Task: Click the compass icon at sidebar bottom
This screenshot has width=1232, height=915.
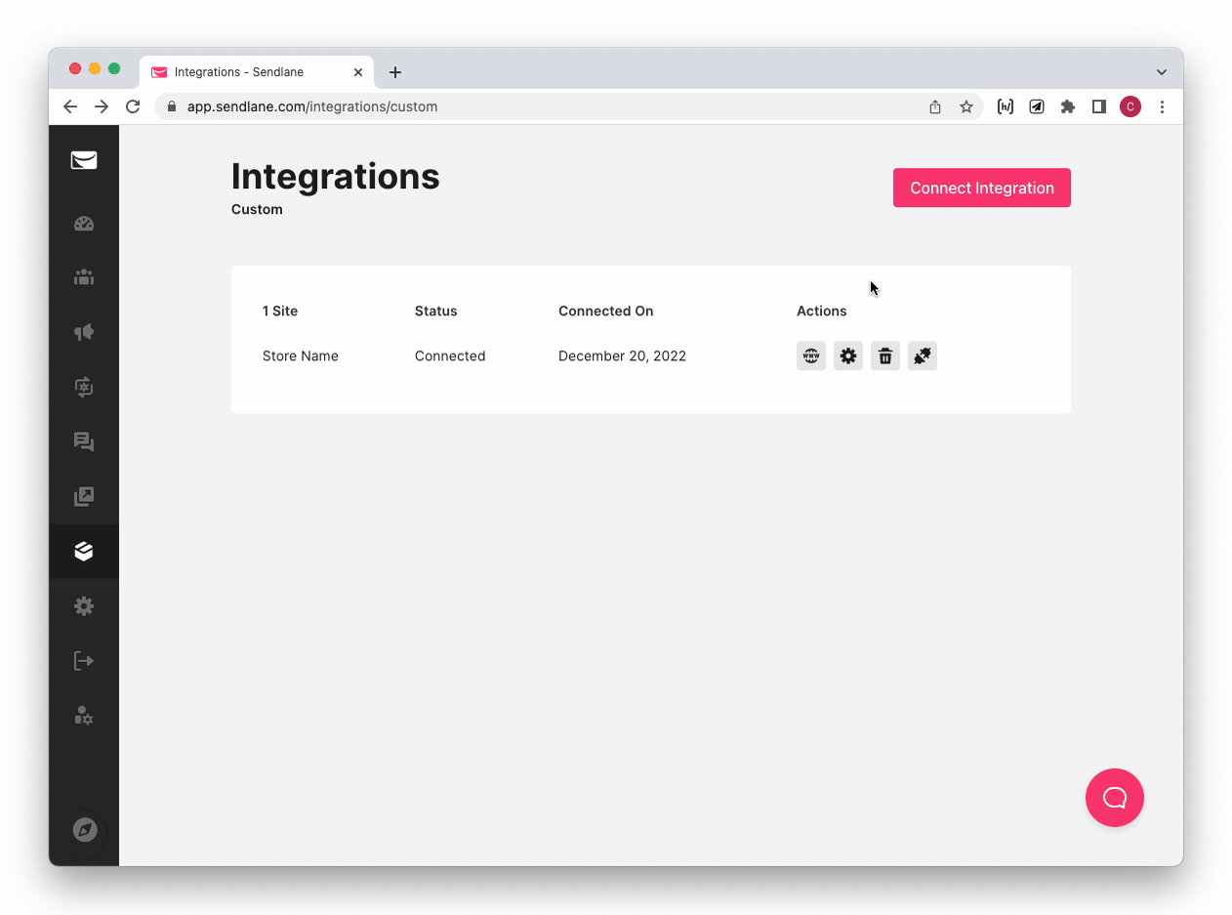Action: (x=85, y=830)
